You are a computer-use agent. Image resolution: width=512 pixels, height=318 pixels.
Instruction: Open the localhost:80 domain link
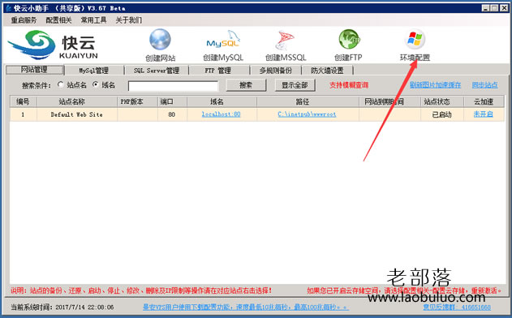221,114
